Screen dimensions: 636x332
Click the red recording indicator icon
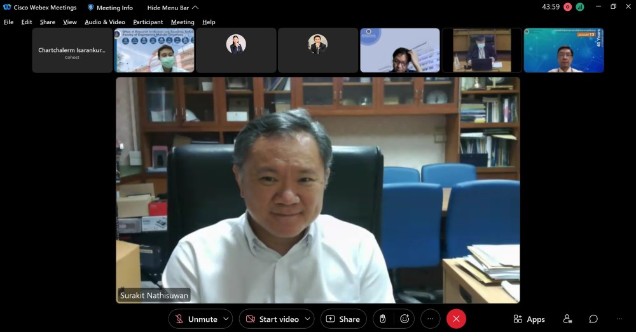coord(567,7)
